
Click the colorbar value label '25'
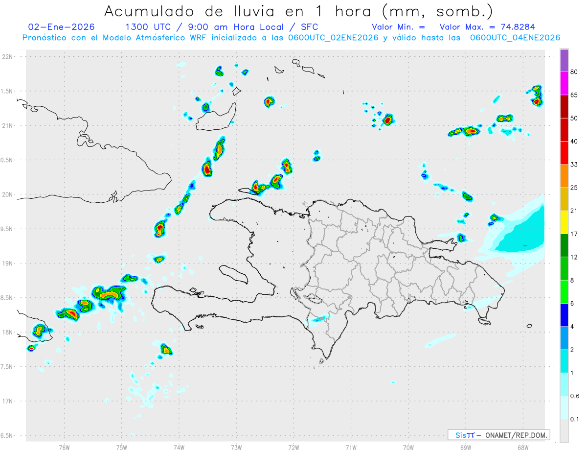[574, 188]
